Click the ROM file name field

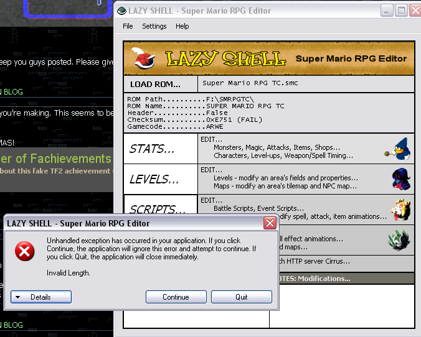306,84
